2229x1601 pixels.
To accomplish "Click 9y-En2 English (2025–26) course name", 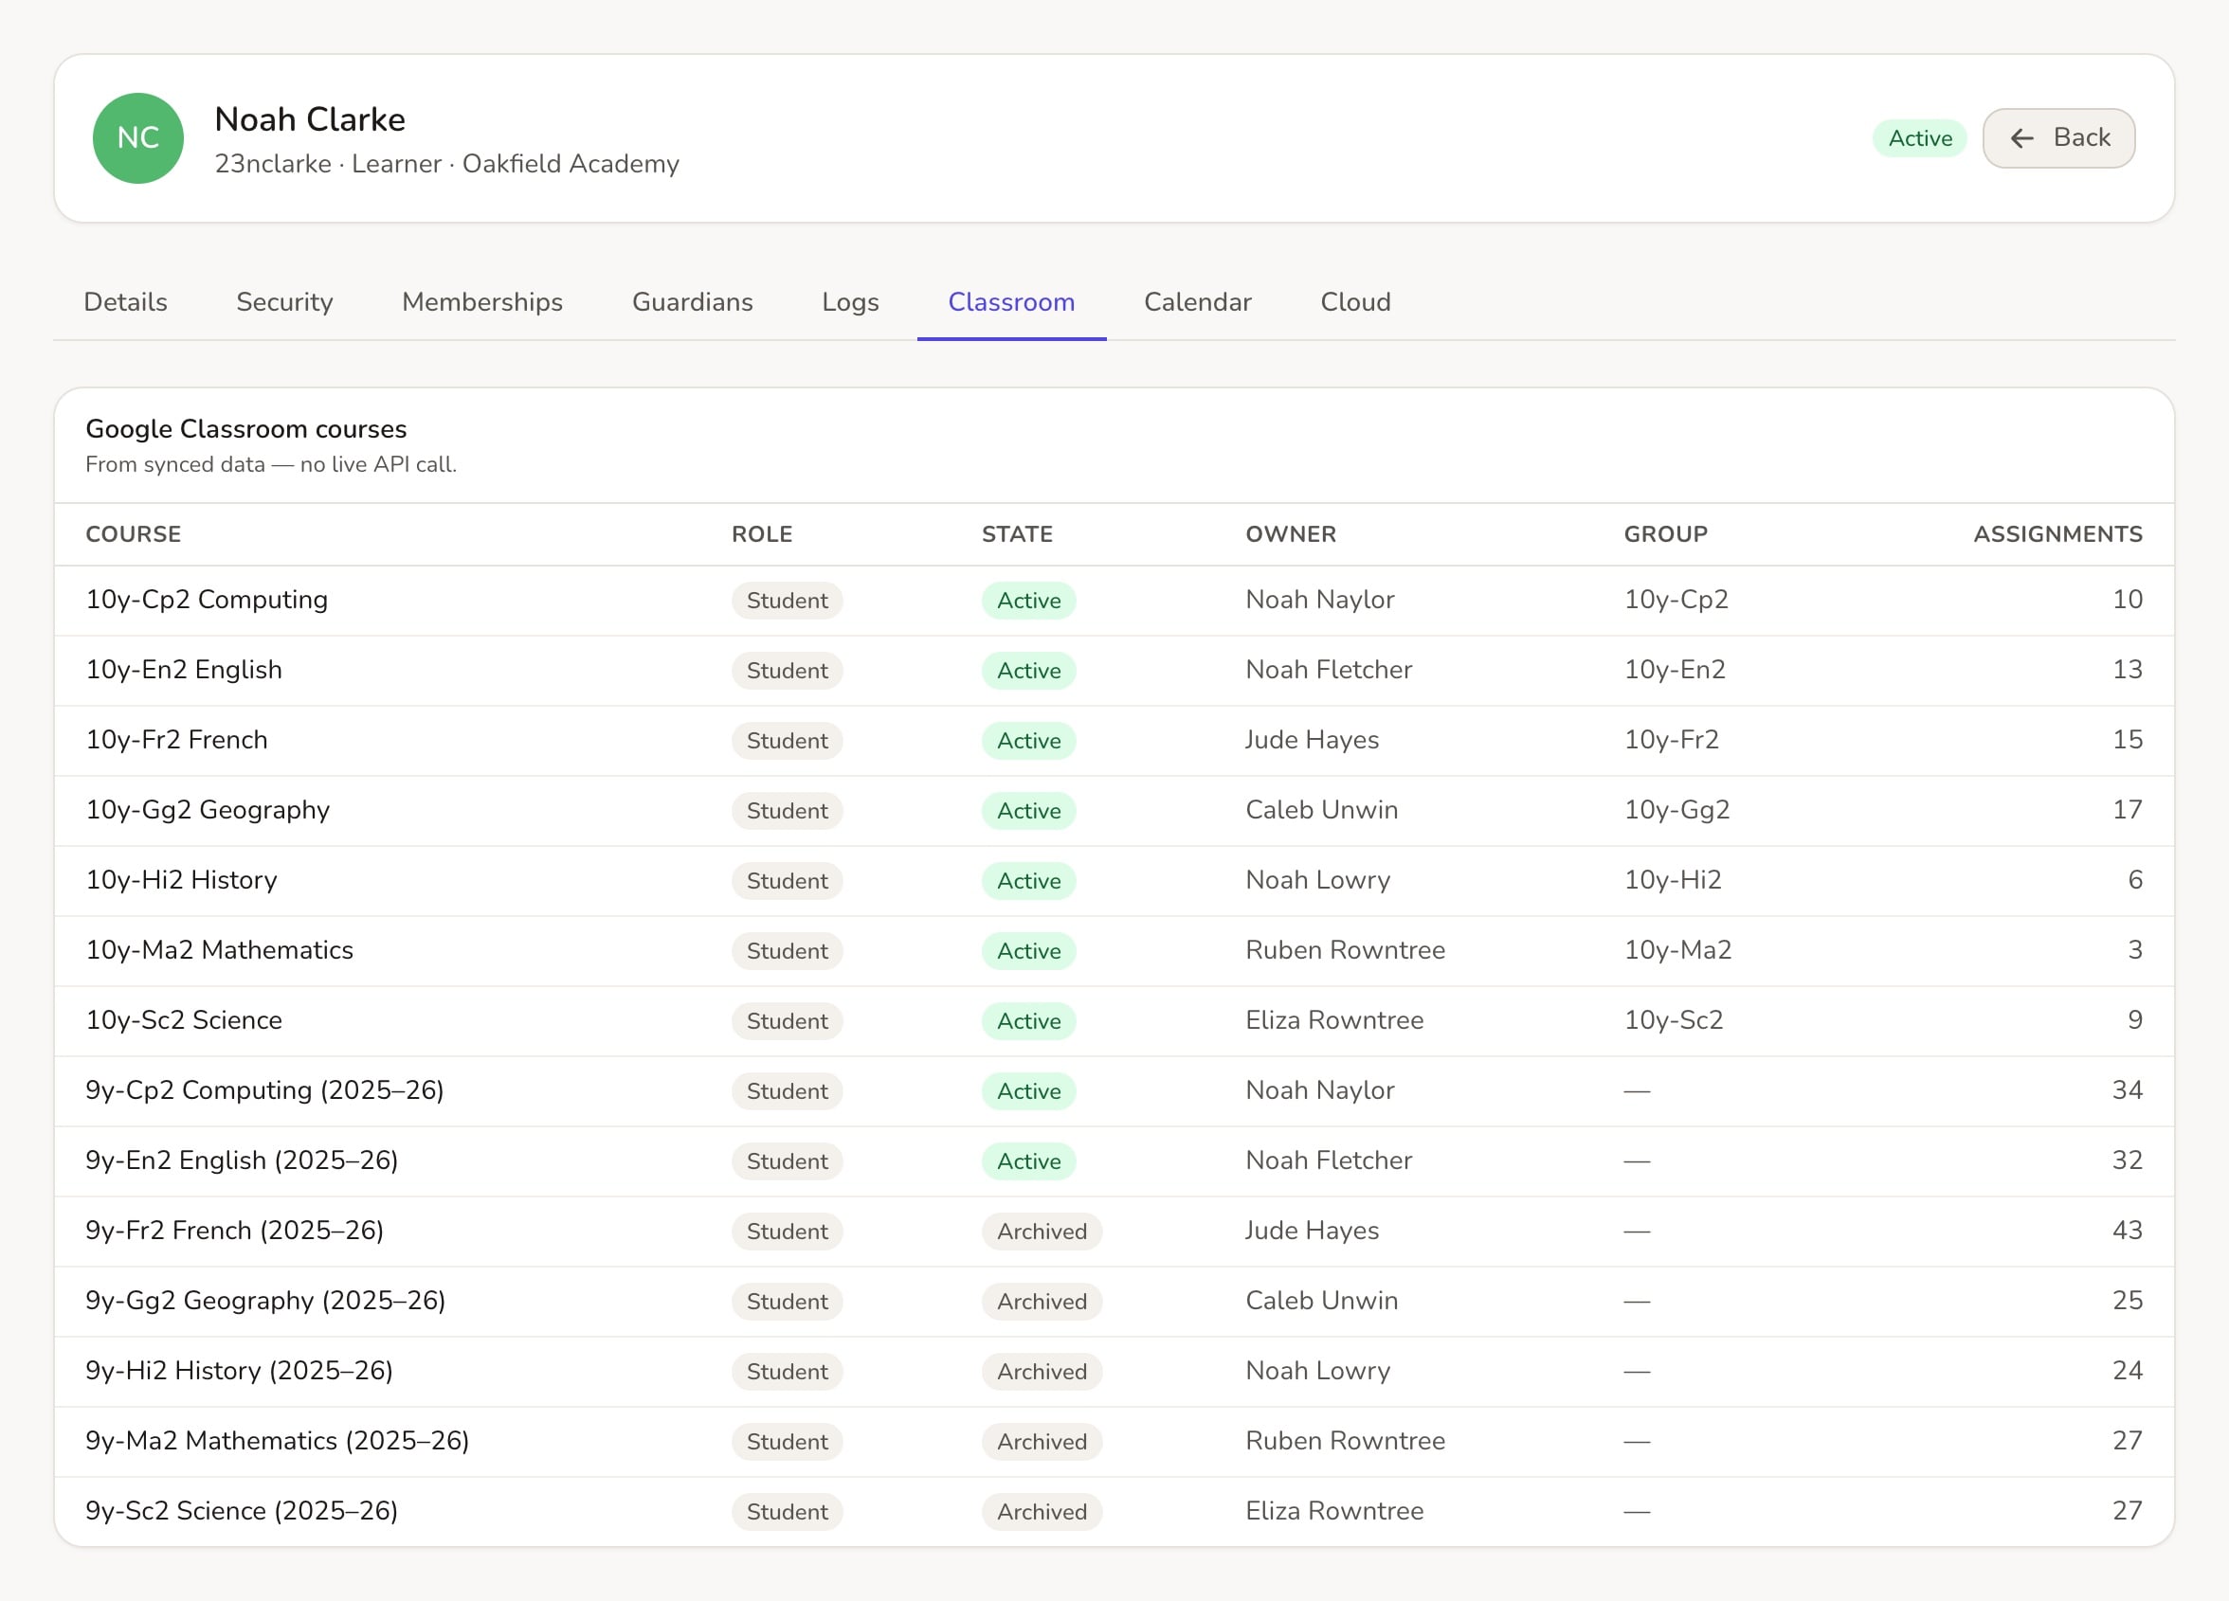I will (242, 1160).
